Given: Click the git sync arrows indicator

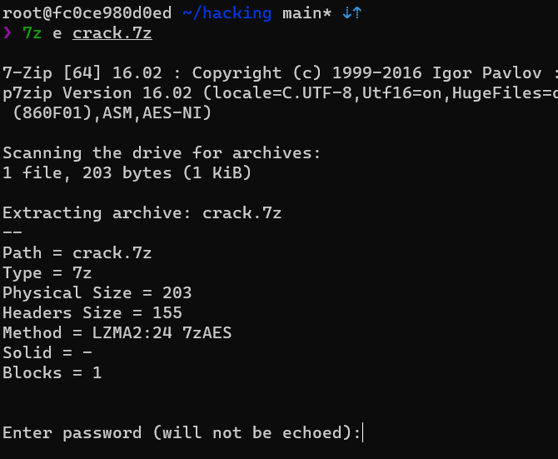Looking at the screenshot, I should click(x=352, y=13).
